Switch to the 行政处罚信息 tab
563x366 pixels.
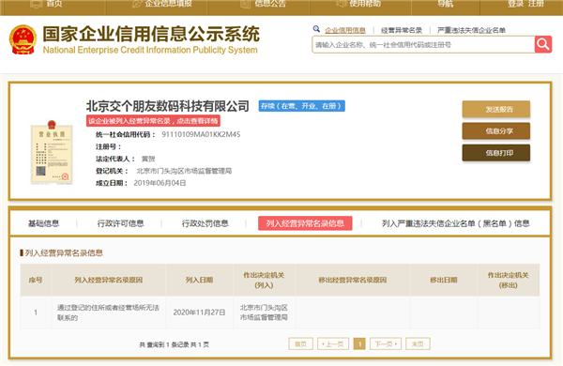point(205,223)
